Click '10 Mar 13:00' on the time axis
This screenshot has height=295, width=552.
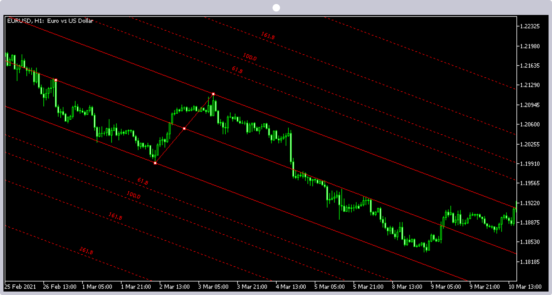(x=525, y=287)
